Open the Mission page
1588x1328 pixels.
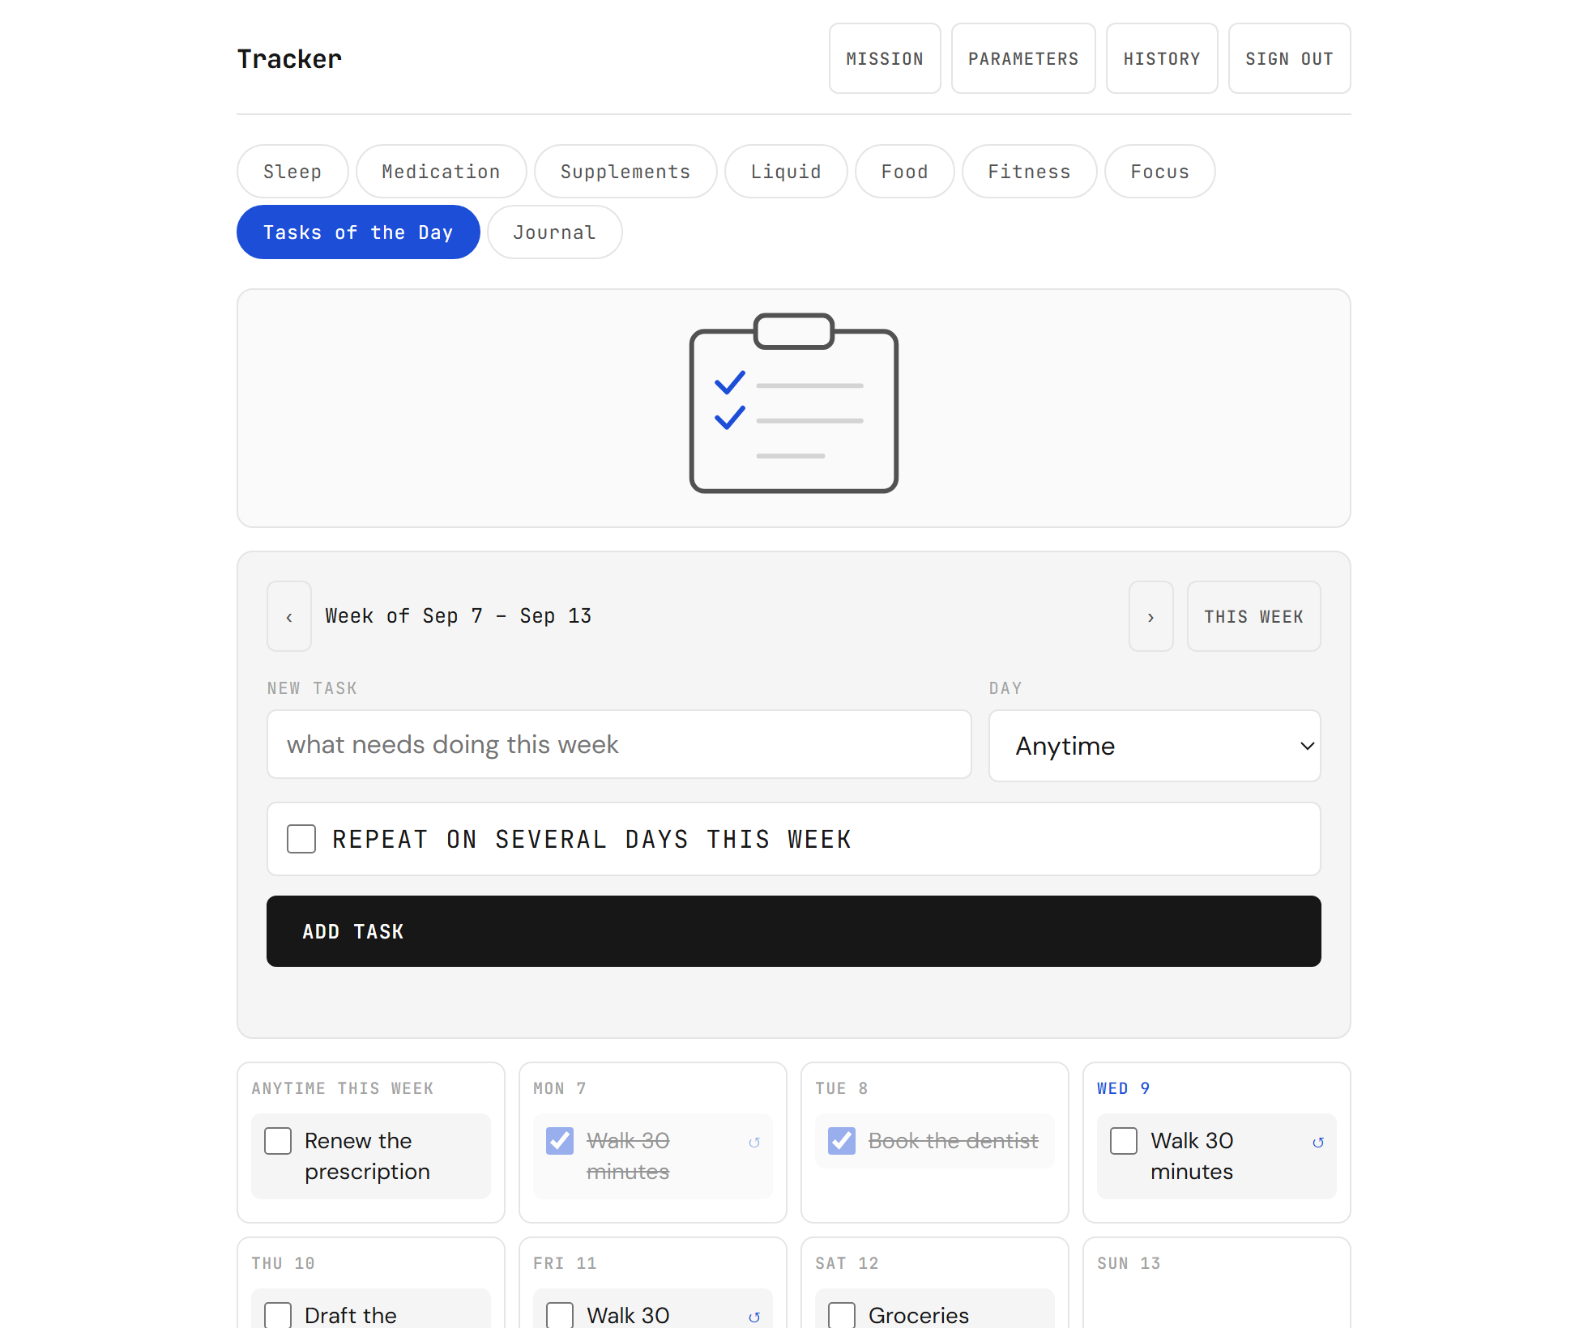click(x=885, y=58)
